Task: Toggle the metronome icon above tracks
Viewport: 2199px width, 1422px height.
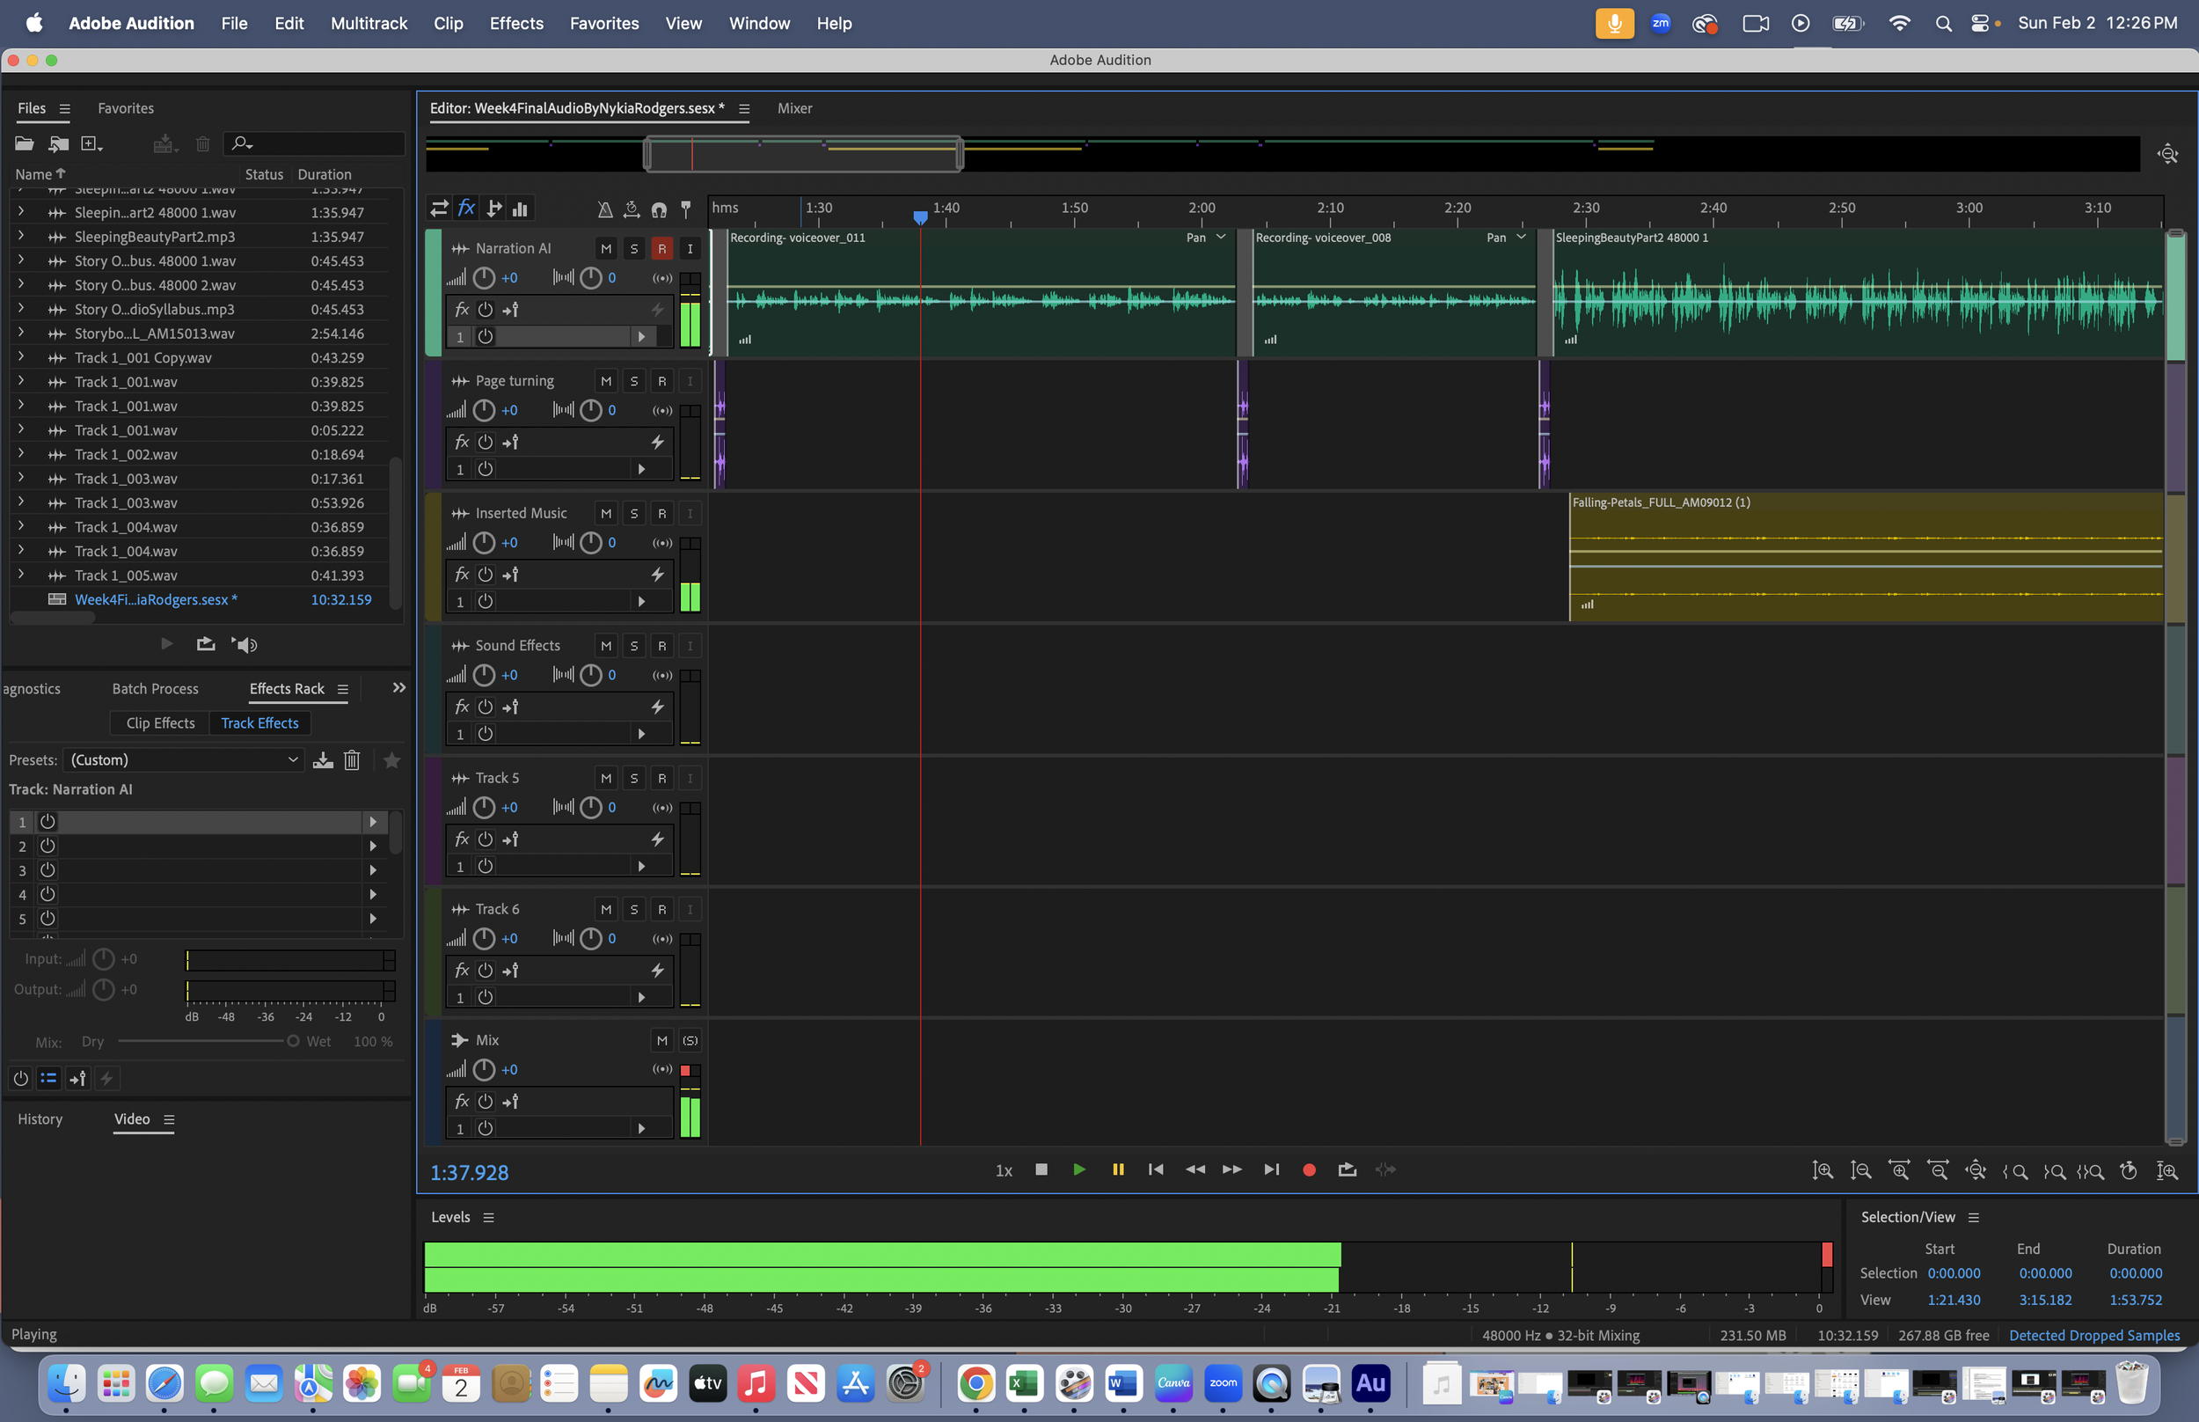Action: click(x=604, y=209)
